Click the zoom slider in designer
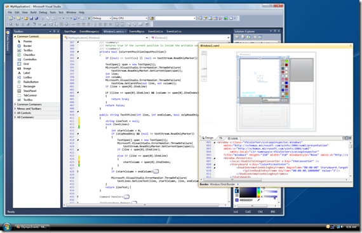This screenshot has width=362, height=233. (x=204, y=64)
